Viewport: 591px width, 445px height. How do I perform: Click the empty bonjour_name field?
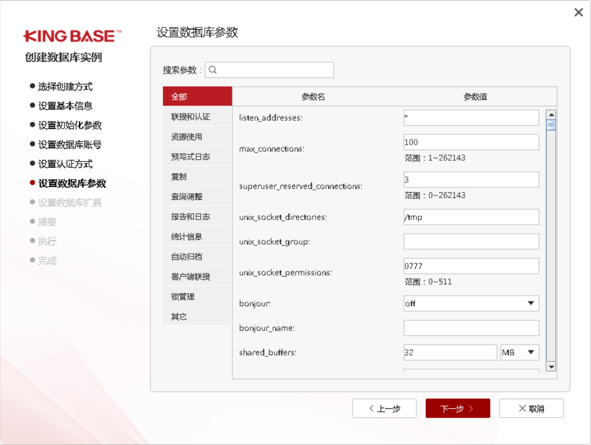pos(471,328)
